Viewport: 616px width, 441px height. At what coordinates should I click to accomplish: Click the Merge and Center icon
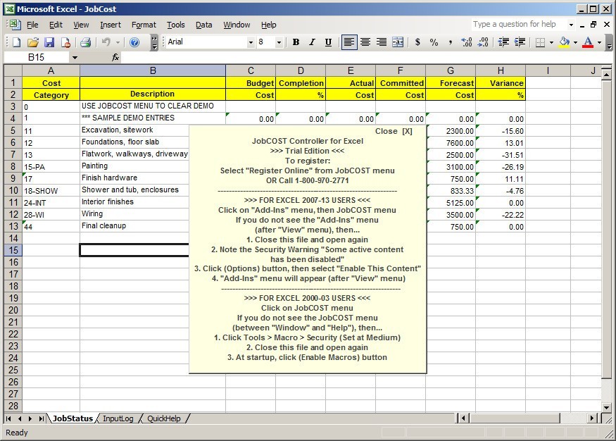click(x=398, y=42)
